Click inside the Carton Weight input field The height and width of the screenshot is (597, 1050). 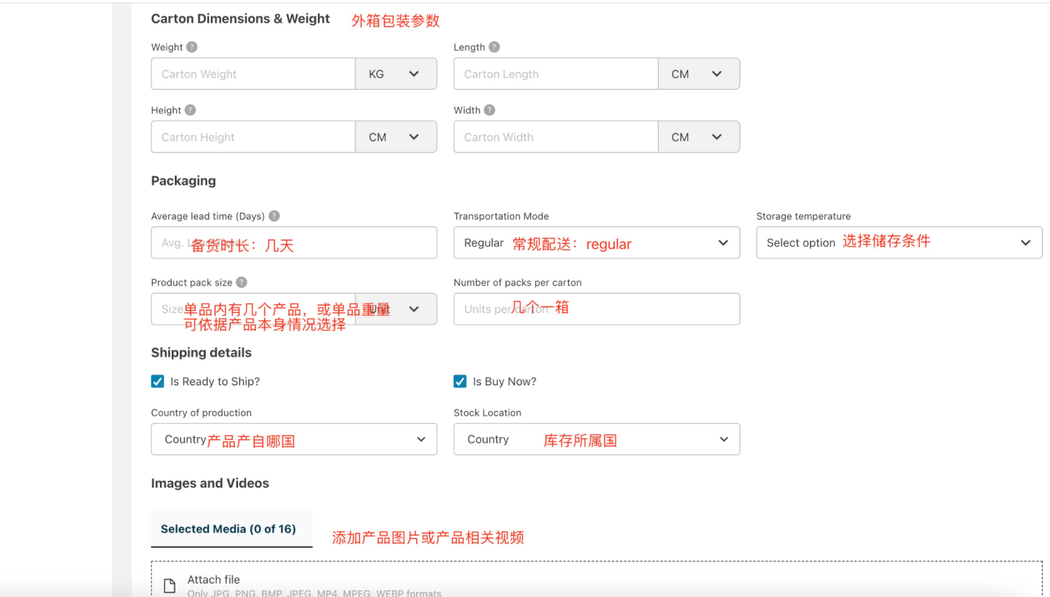(253, 73)
